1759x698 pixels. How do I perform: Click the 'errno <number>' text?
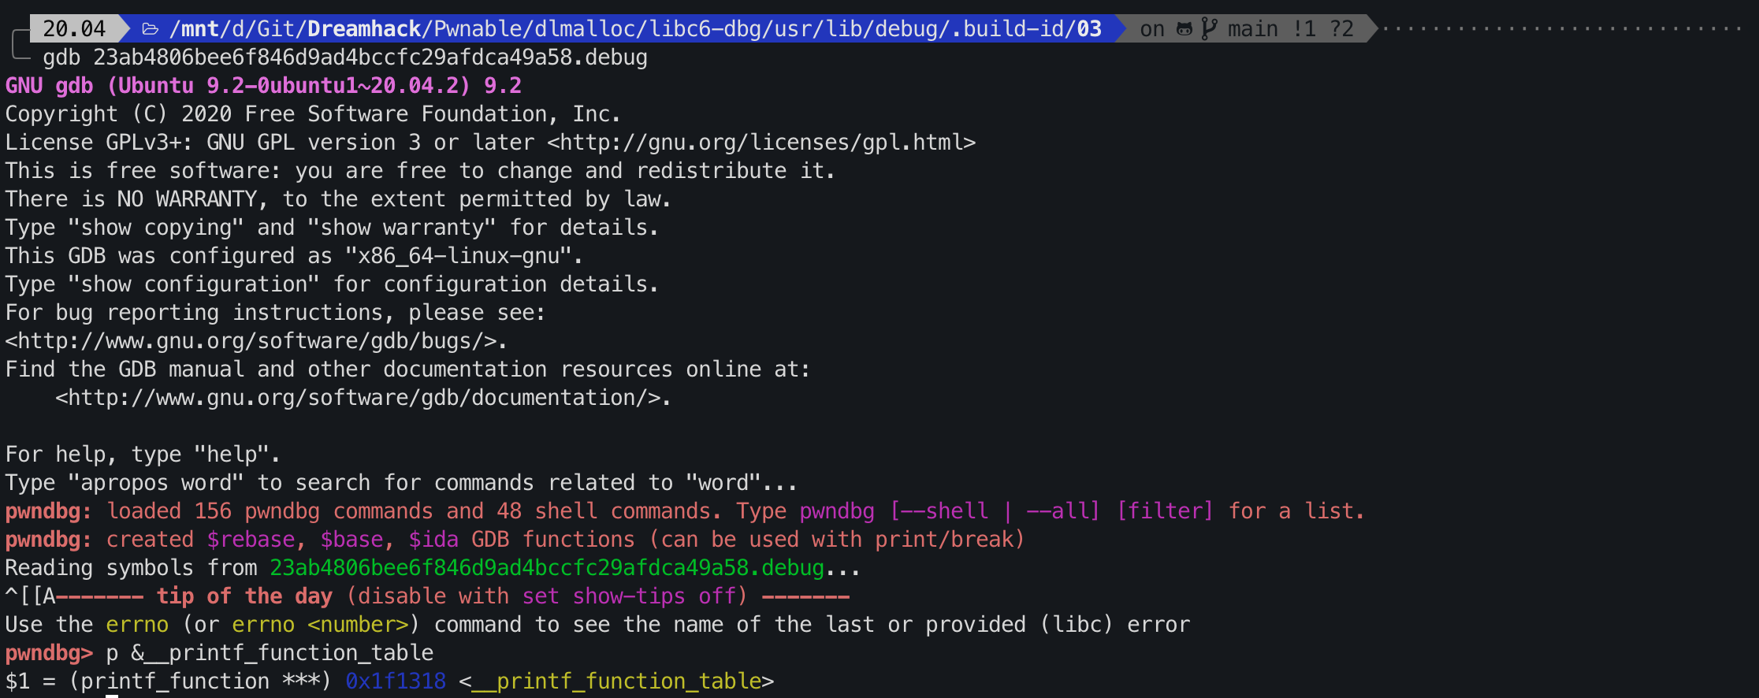(320, 625)
